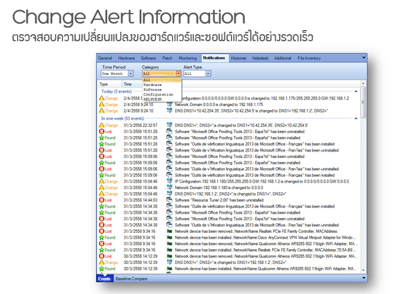Click the software icon beside Resource Tuner 2.00 event

point(170,200)
